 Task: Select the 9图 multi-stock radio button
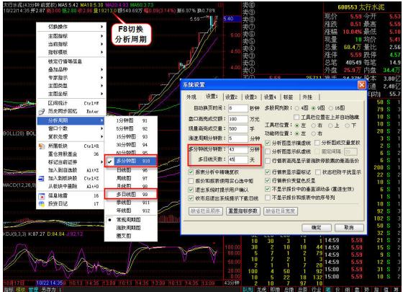pos(314,108)
